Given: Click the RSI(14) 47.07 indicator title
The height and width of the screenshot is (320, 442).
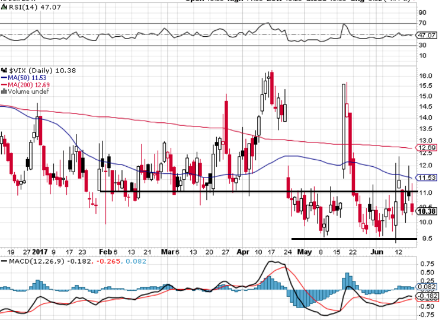Looking at the screenshot, I should click(35, 7).
